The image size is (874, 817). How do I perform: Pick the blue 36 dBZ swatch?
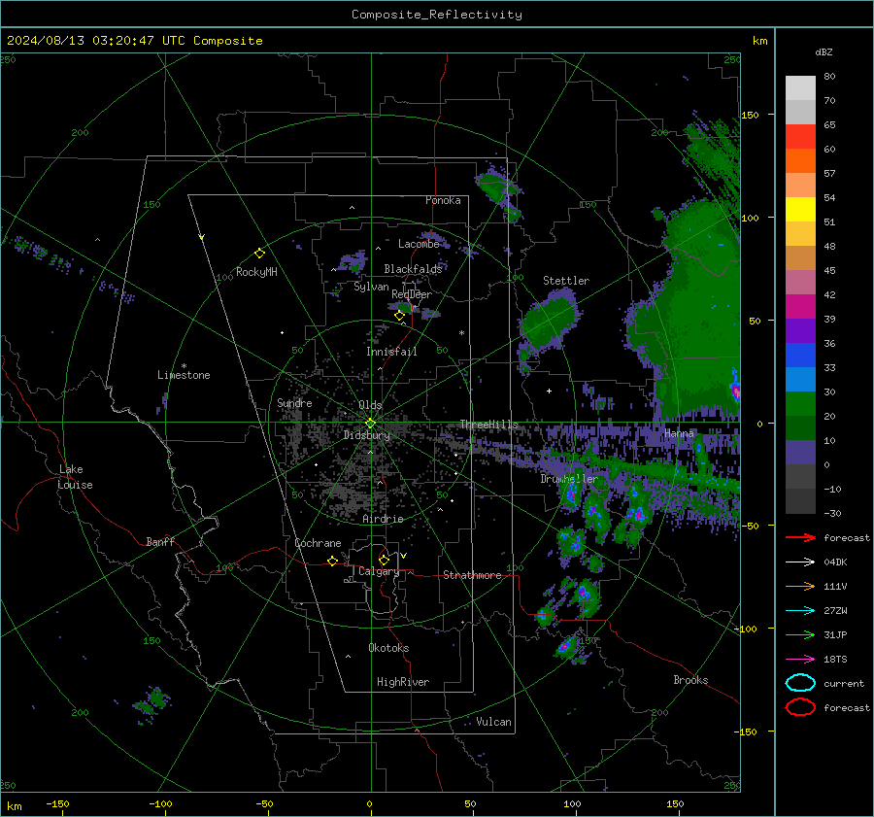(x=800, y=356)
